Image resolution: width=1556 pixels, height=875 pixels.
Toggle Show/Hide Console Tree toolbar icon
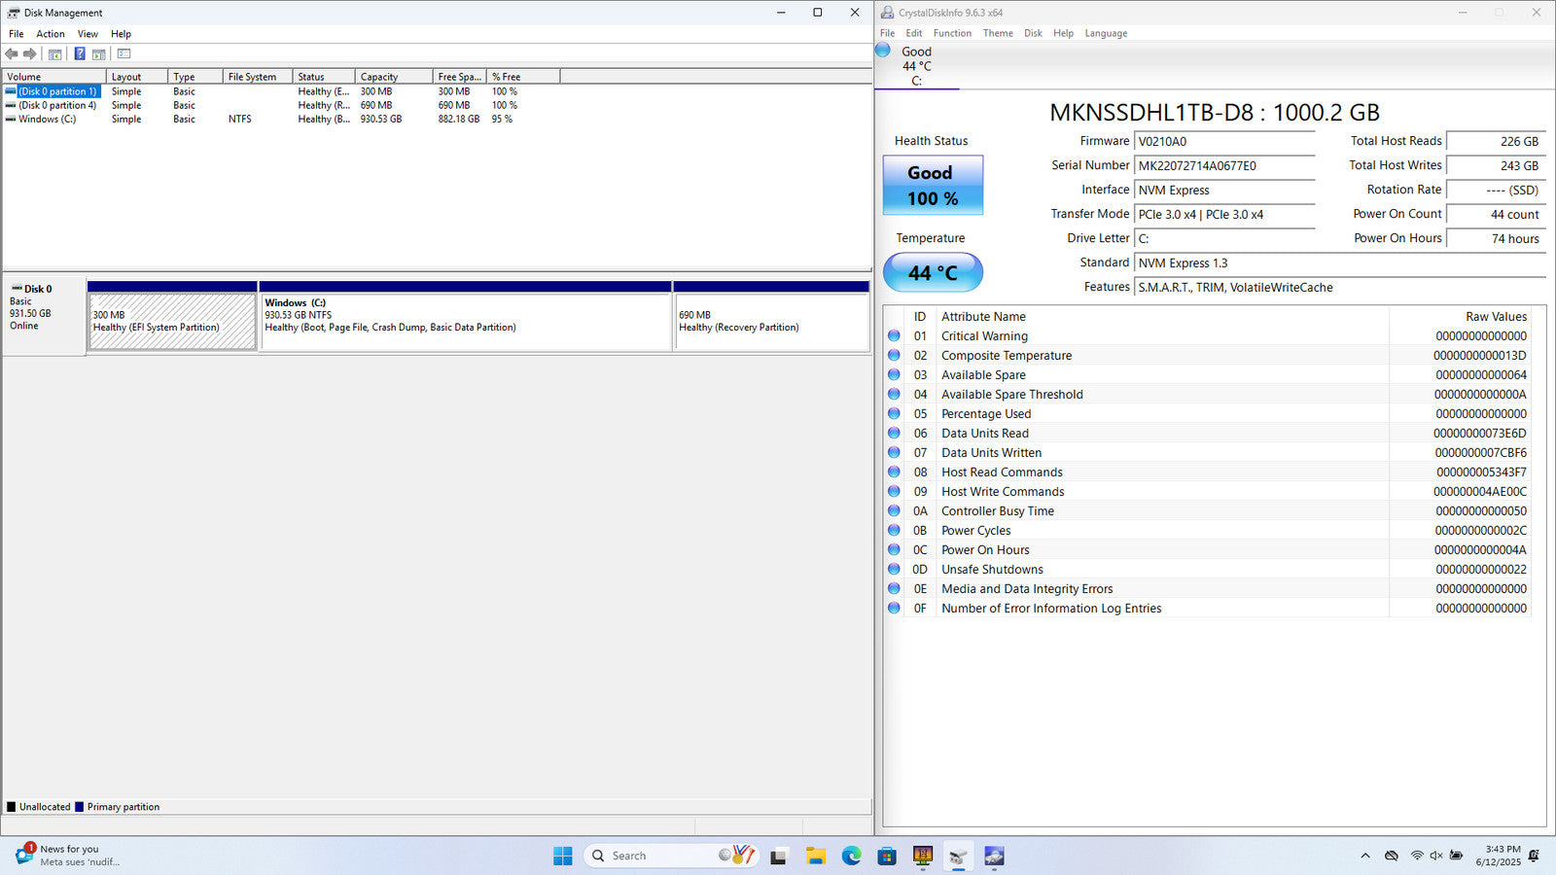55,53
